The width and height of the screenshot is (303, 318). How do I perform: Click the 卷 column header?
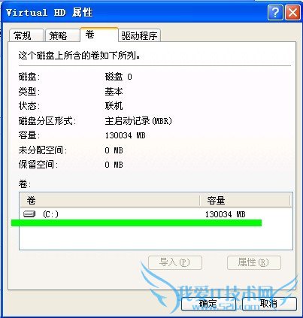(110, 201)
